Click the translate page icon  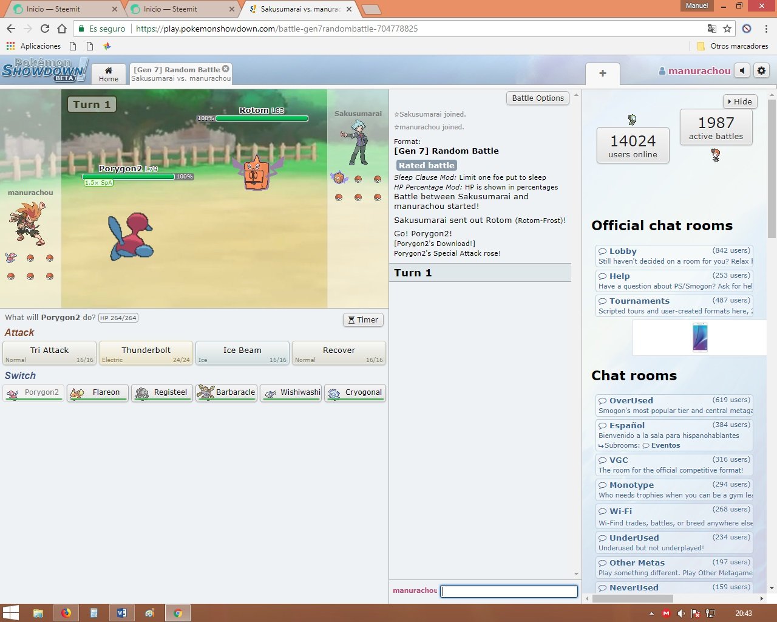coord(712,29)
